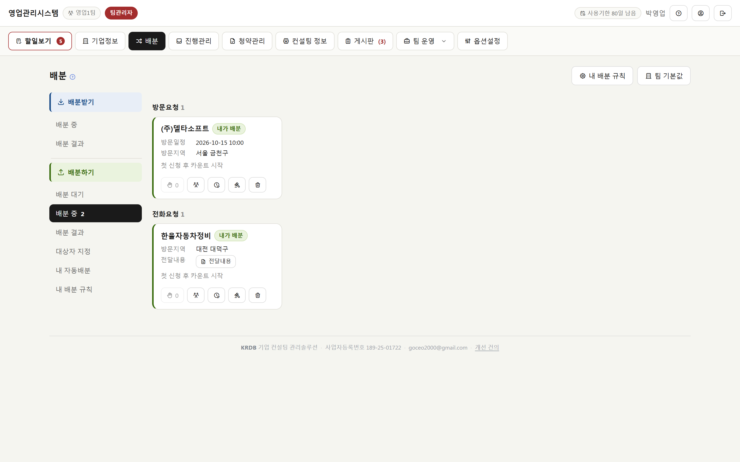
Task: Click the gavel icon on (주)델타소프트 card
Action: [x=237, y=185]
